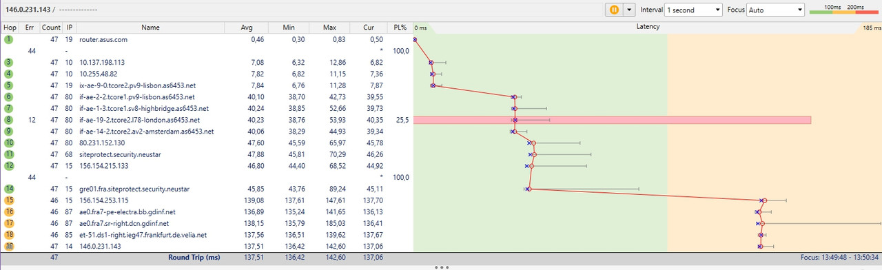Viewport: 882px width, 270px height.
Task: Open the Interval combo box showing 1 second
Action: [x=693, y=10]
